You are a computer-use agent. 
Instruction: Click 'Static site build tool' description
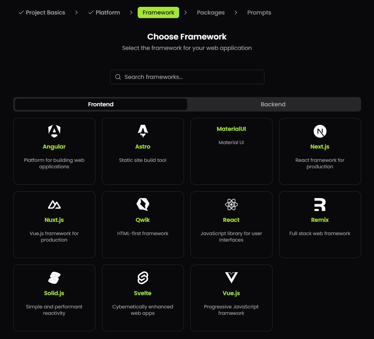click(143, 160)
